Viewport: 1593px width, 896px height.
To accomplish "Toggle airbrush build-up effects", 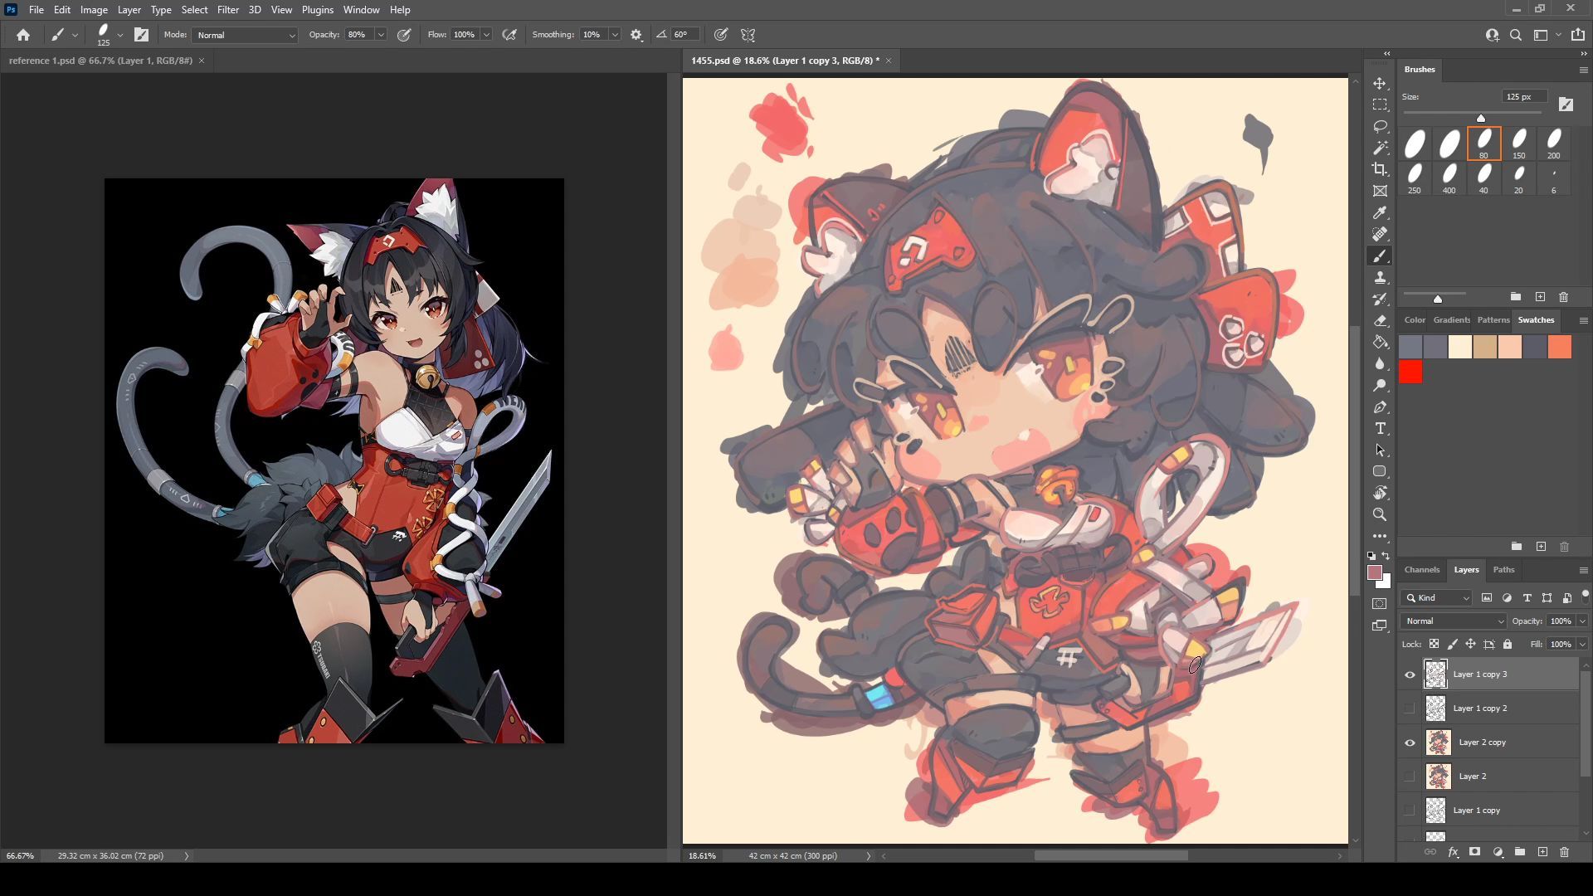I will (x=509, y=35).
